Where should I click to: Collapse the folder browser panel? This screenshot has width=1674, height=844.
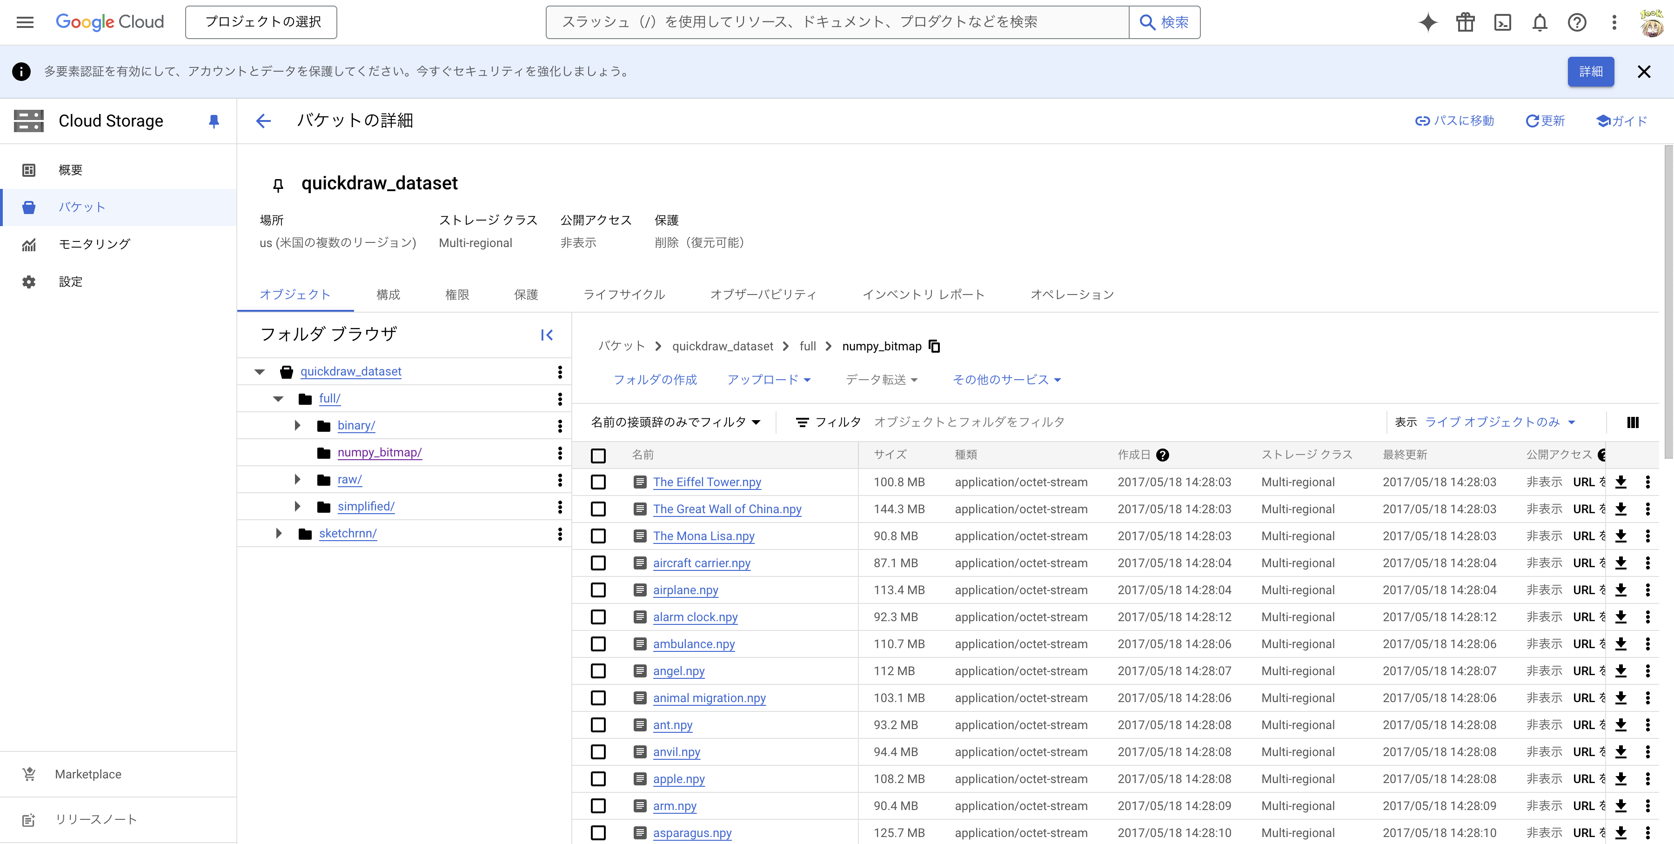pyautogui.click(x=547, y=335)
